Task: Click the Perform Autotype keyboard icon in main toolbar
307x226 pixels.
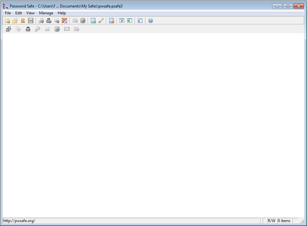Action: 75,21
